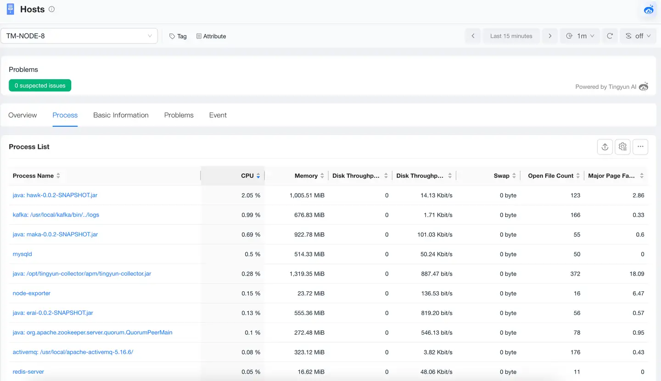Expand the TM-NODE-8 host dropdown

coord(79,36)
